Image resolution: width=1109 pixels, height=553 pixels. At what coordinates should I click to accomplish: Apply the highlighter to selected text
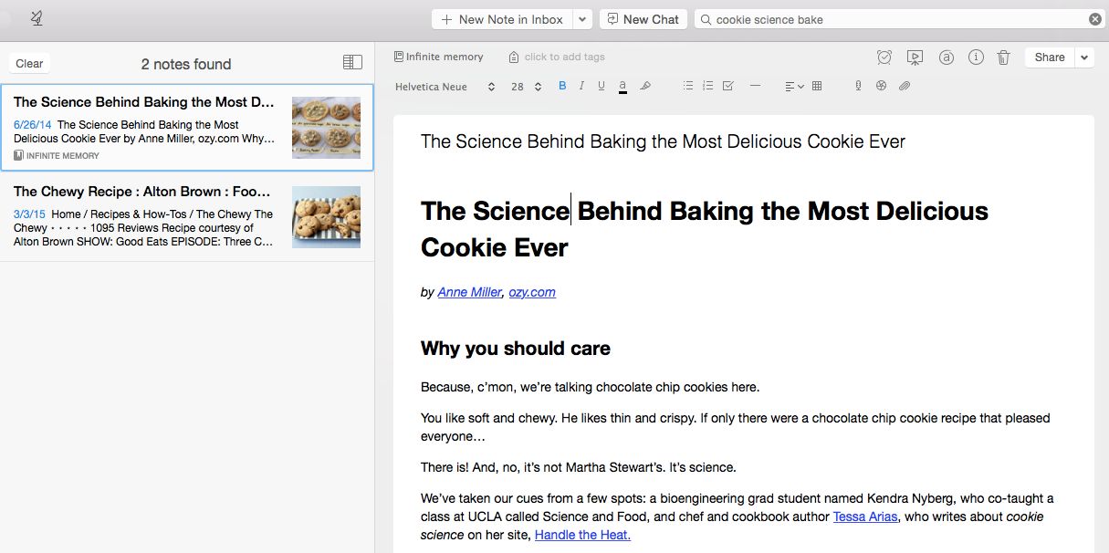point(645,86)
